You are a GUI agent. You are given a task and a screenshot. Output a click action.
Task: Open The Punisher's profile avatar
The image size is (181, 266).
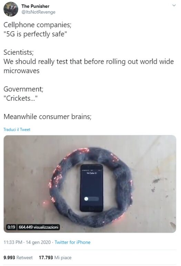point(11,9)
